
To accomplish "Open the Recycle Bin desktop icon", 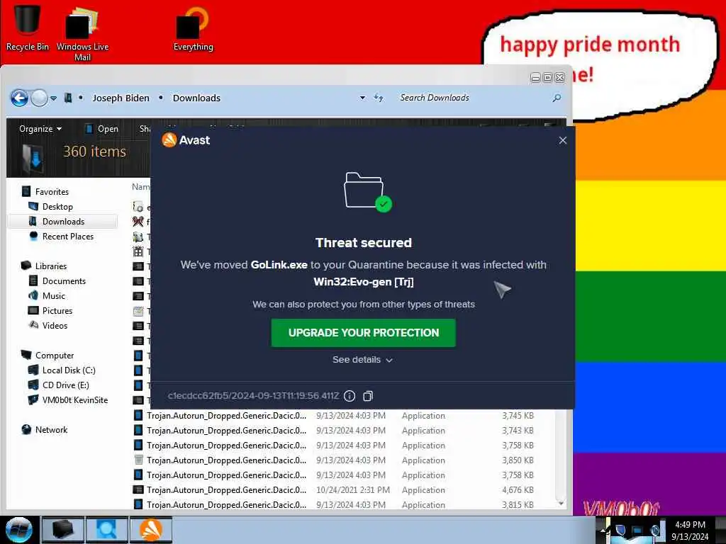I will point(27,27).
